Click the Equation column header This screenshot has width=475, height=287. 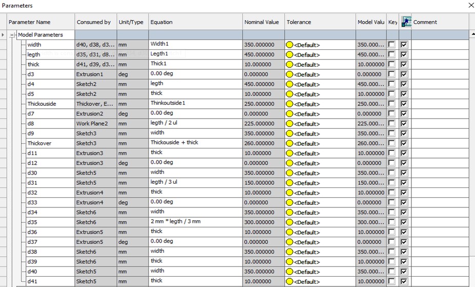195,22
